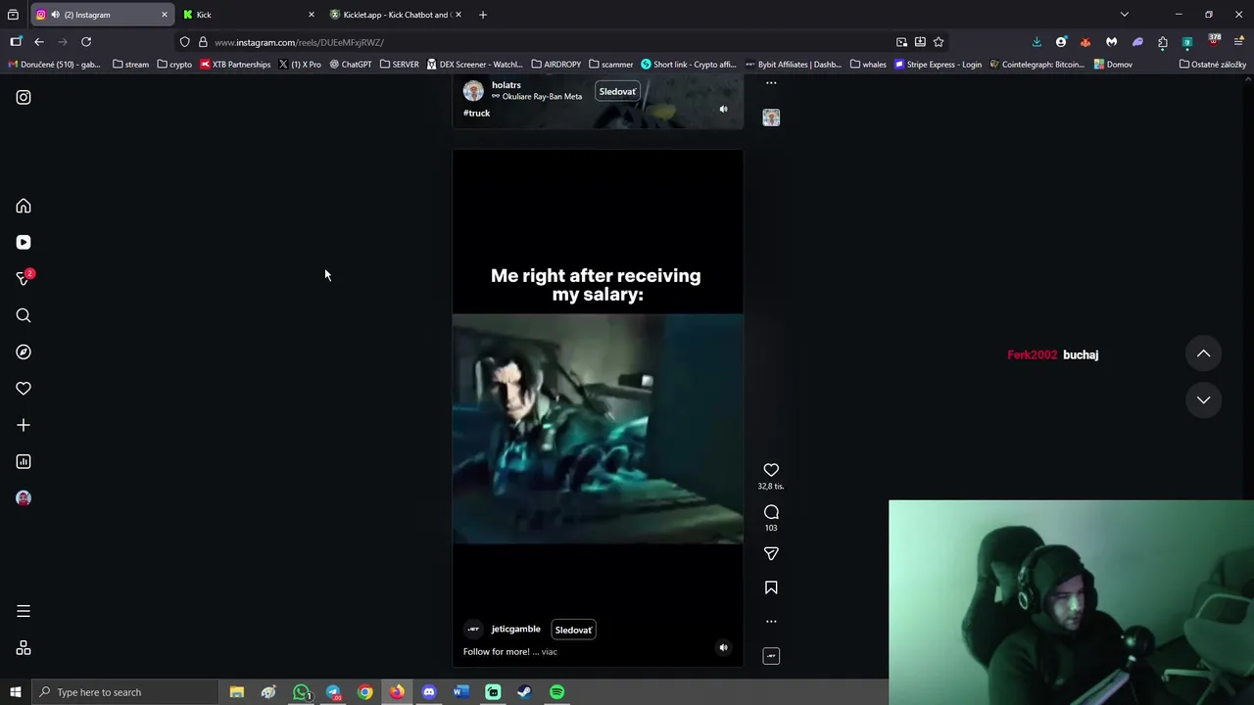This screenshot has height=705, width=1254.
Task: Open jeticgamble profile link
Action: pyautogui.click(x=515, y=629)
